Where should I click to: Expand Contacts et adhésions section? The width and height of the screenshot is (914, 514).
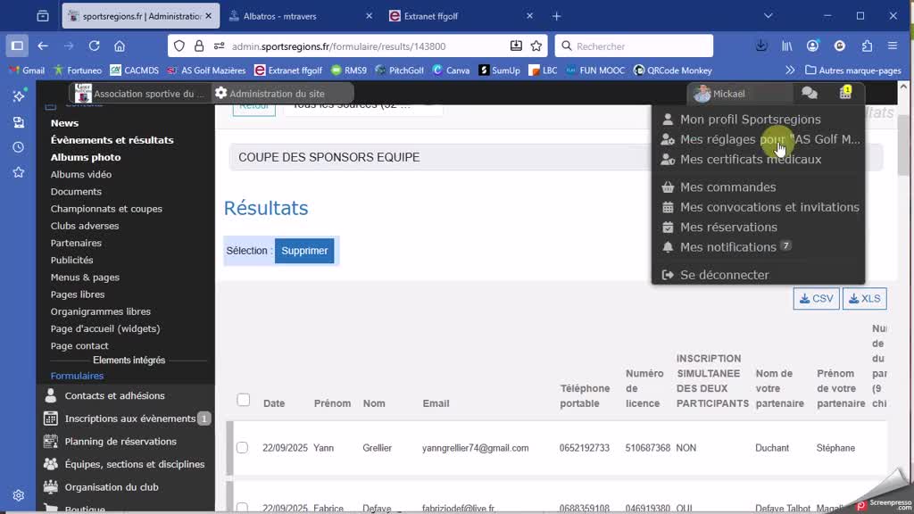(114, 395)
